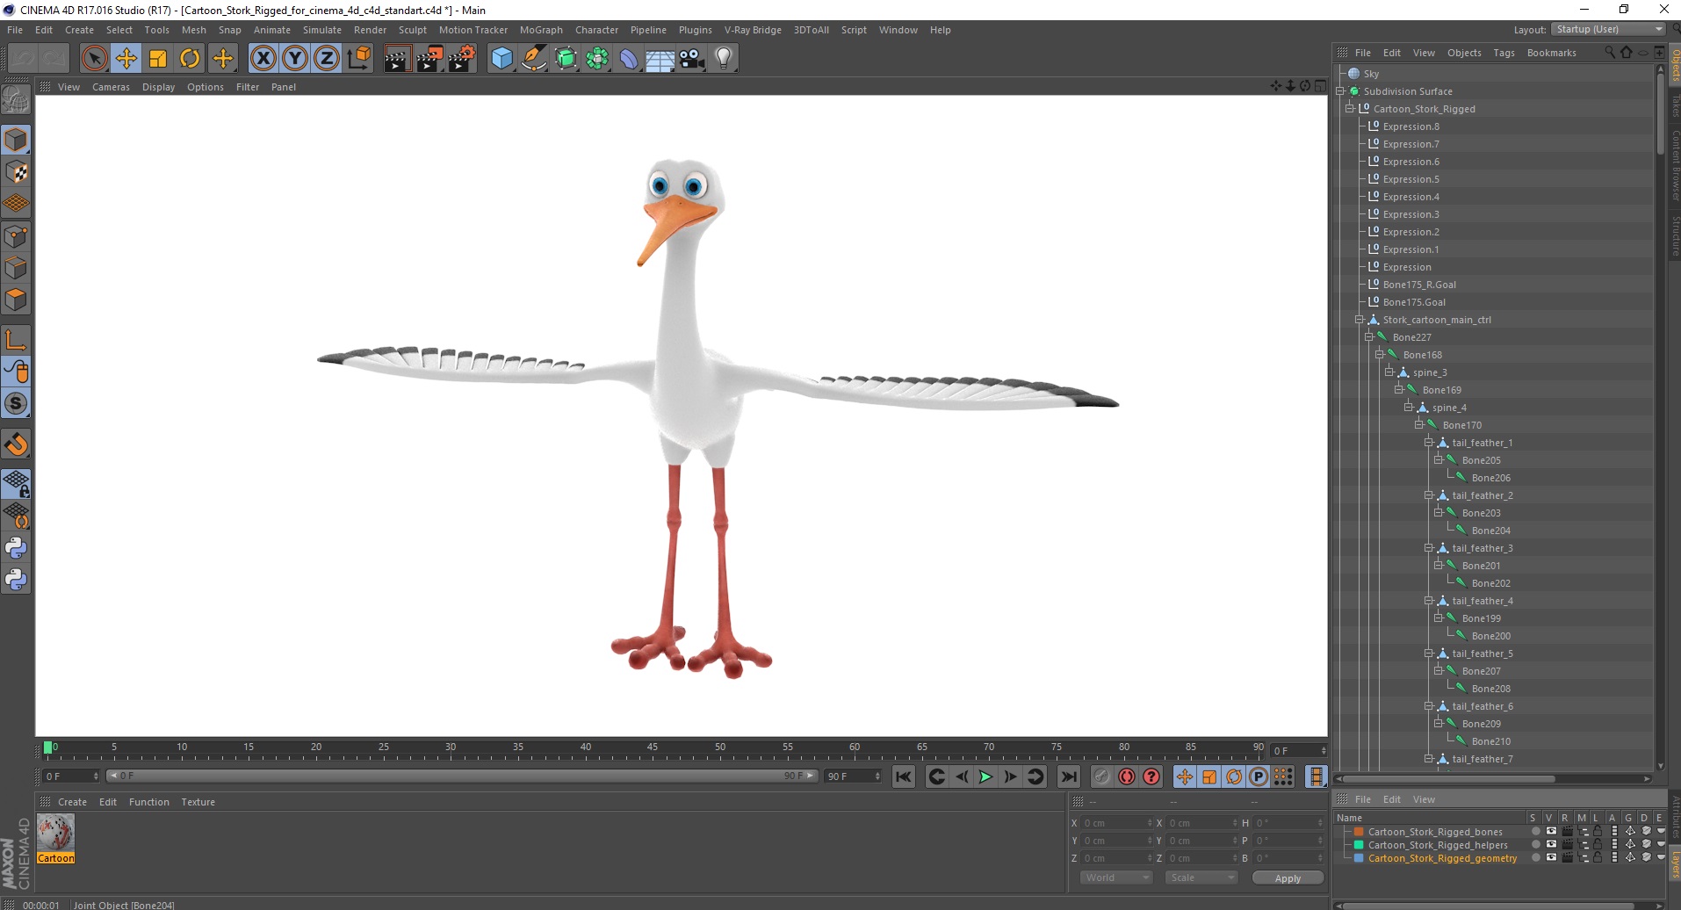
Task: Go to start of animation
Action: 904,776
